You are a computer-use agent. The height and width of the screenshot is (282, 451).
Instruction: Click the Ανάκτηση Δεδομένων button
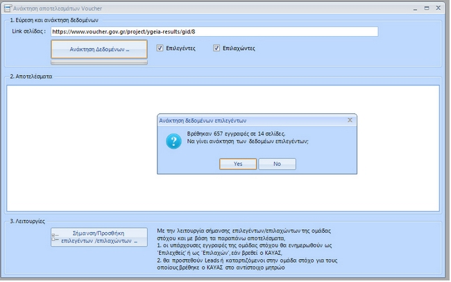coord(99,49)
